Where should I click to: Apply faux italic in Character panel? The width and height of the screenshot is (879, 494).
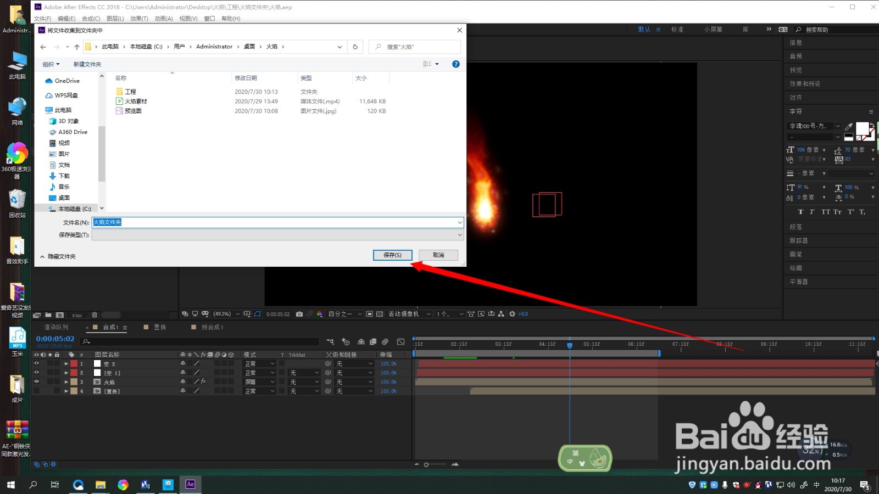coord(812,212)
